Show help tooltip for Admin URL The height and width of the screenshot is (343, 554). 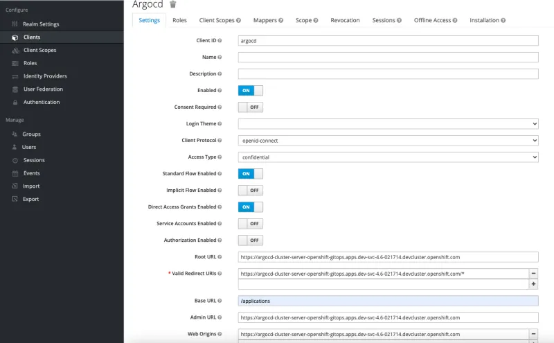pyautogui.click(x=220, y=317)
